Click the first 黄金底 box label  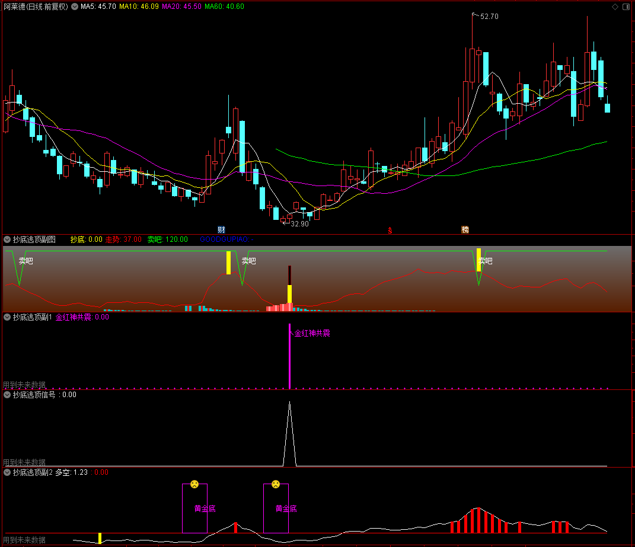point(205,508)
